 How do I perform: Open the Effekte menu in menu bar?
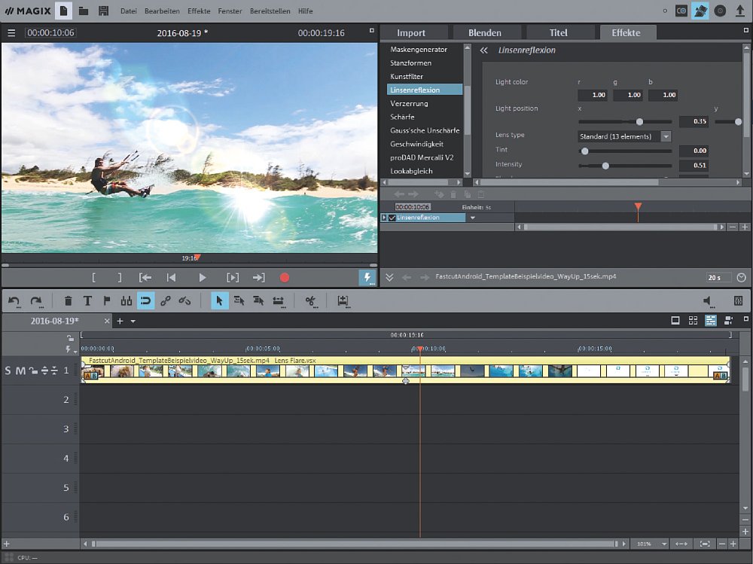tap(199, 11)
